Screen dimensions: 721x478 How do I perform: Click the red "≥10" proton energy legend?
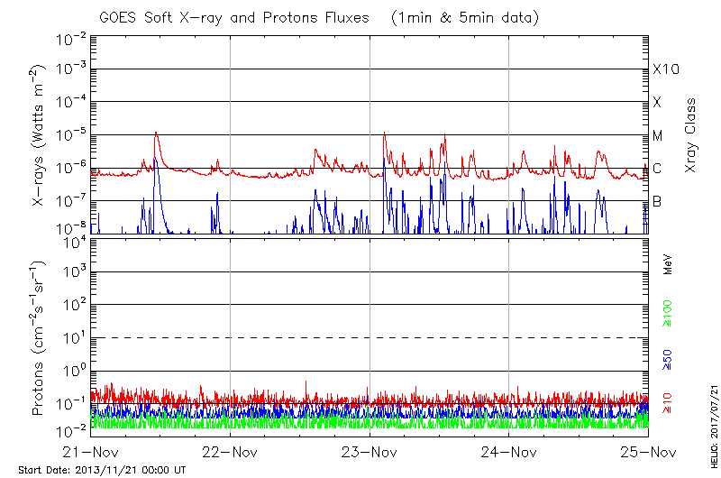669,405
